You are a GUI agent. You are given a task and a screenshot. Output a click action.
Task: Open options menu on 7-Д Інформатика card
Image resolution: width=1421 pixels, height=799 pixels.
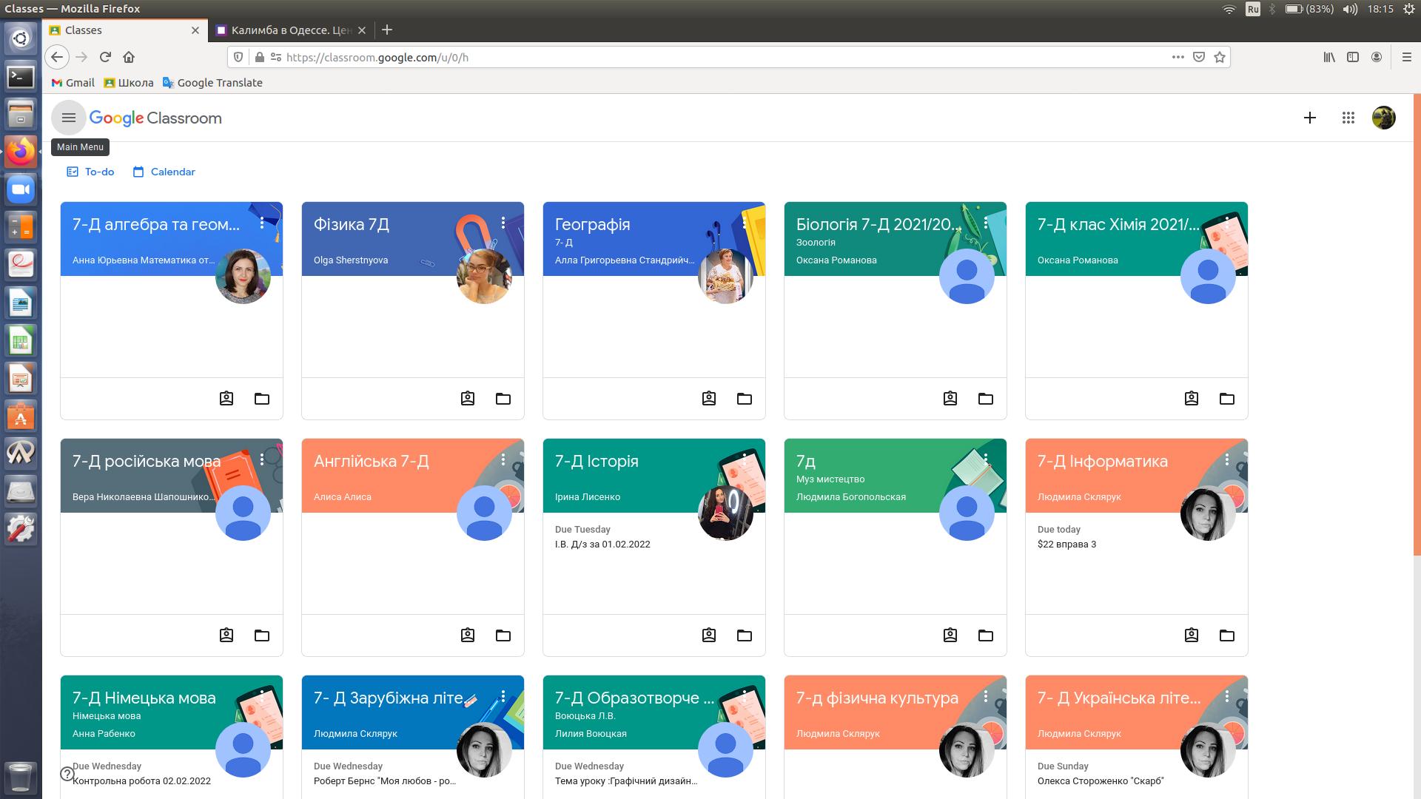coord(1227,459)
